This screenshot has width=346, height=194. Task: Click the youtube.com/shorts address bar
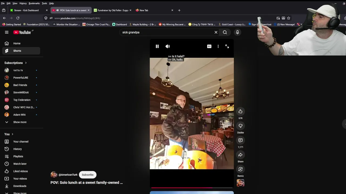pos(162,18)
